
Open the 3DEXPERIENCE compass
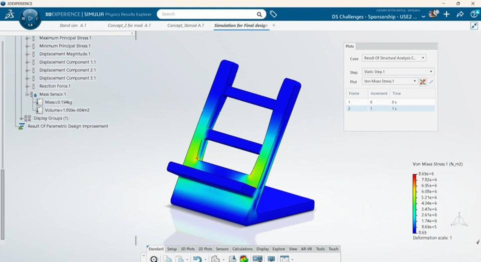[x=30, y=18]
